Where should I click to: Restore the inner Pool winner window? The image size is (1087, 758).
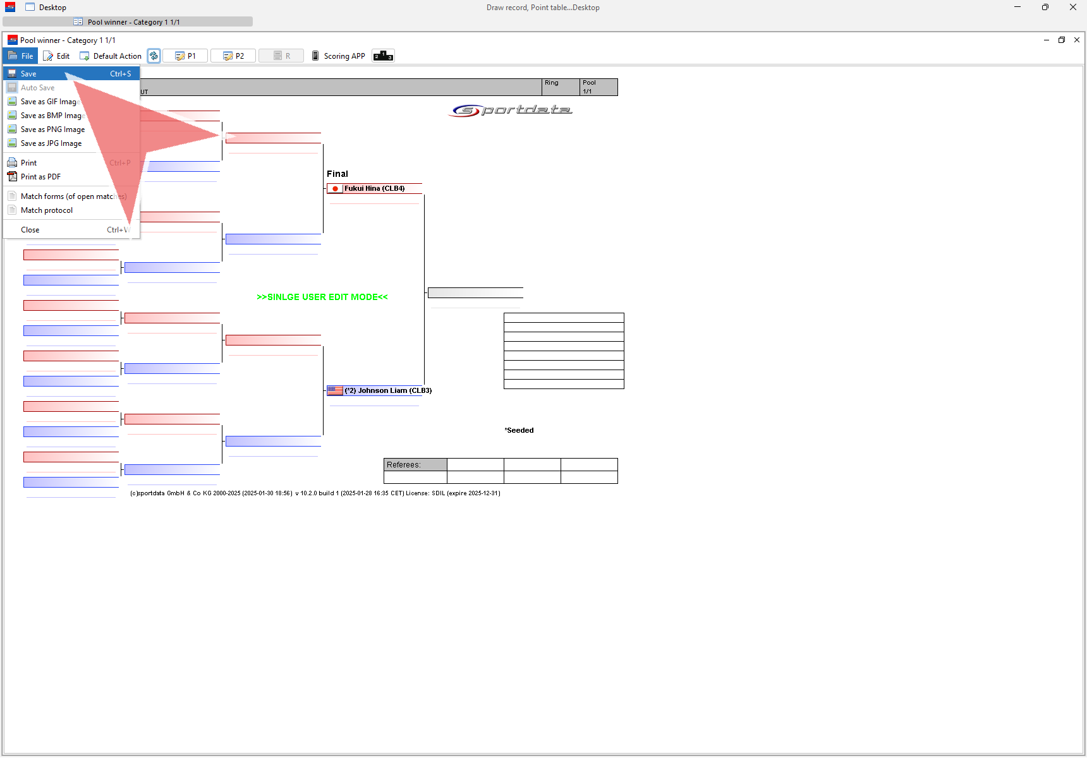1062,40
